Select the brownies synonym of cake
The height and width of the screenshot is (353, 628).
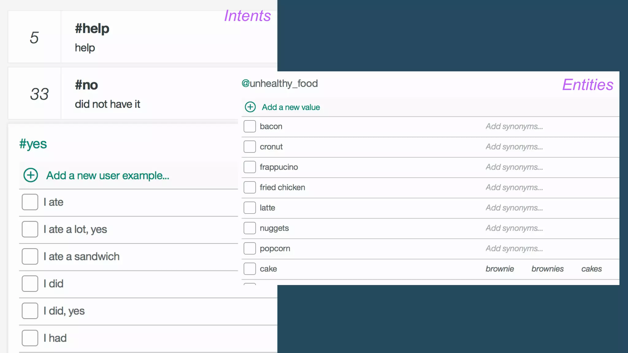pyautogui.click(x=547, y=269)
